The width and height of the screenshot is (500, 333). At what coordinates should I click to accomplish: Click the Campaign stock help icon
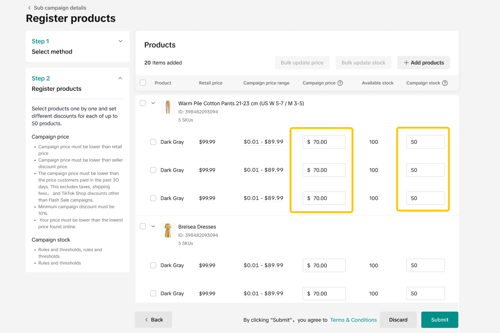point(445,83)
